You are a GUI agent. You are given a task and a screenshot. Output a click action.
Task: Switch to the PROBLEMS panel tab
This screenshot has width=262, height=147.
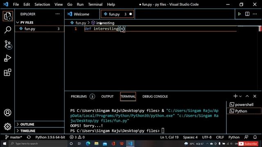pos(83,96)
